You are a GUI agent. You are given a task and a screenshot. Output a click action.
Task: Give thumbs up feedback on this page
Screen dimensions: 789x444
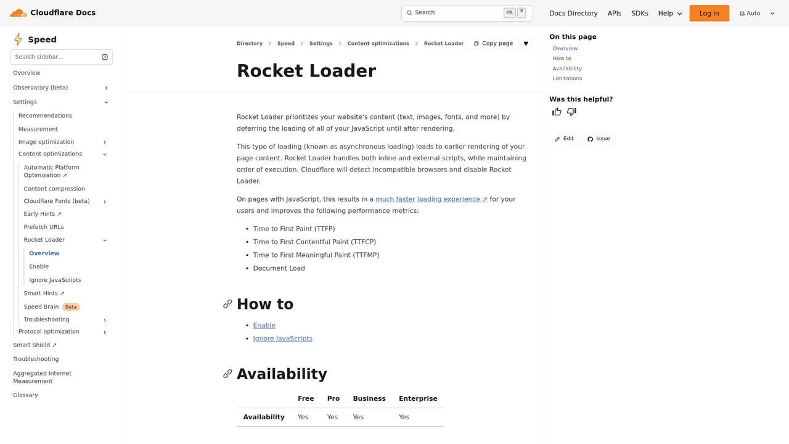coord(556,112)
